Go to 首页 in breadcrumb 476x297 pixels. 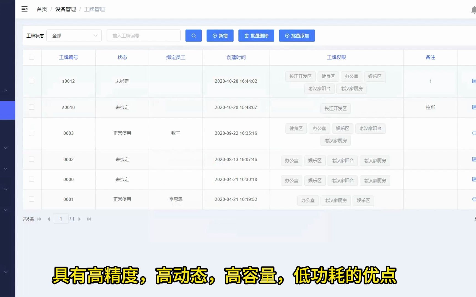tap(42, 9)
